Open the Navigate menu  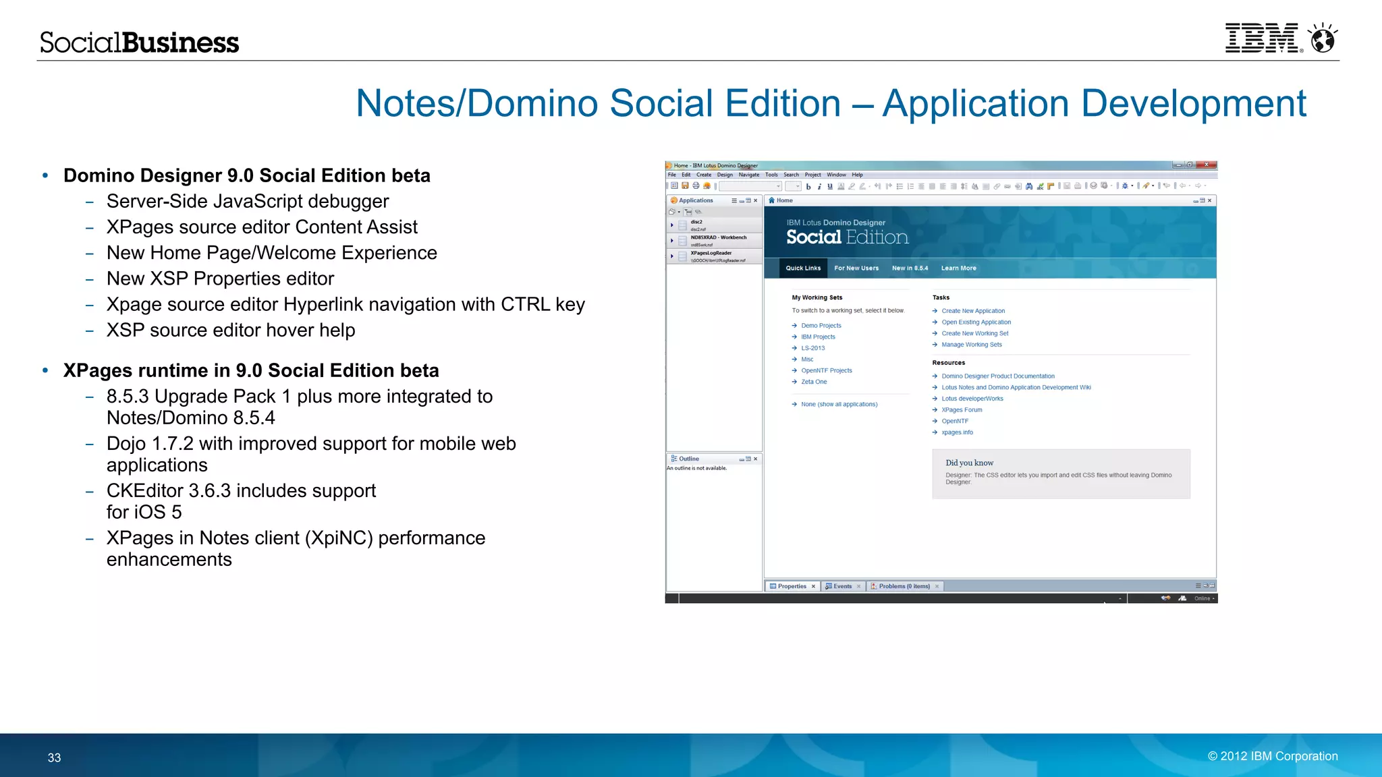pos(749,175)
